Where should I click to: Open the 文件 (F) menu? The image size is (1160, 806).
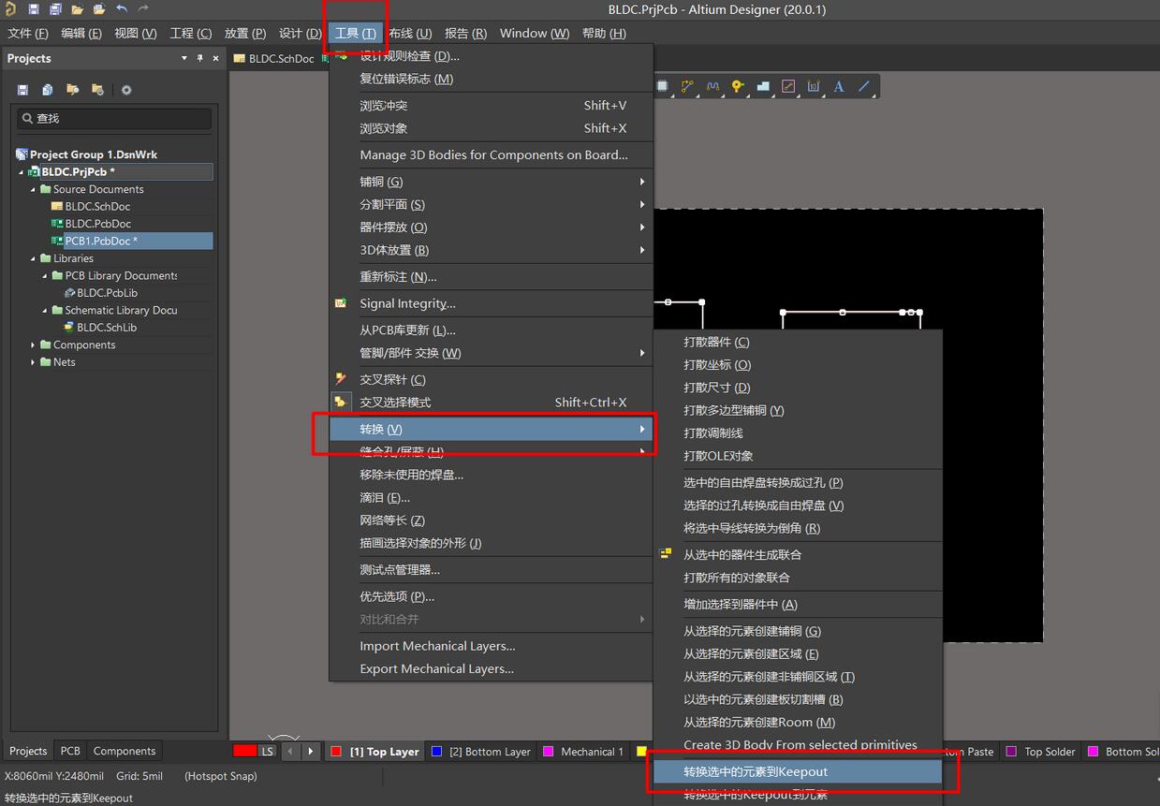click(28, 33)
